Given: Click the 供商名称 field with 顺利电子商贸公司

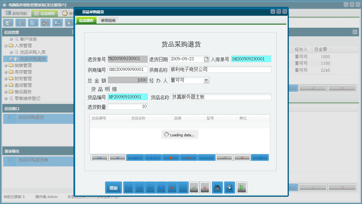Looking at the screenshot, I should 220,70.
